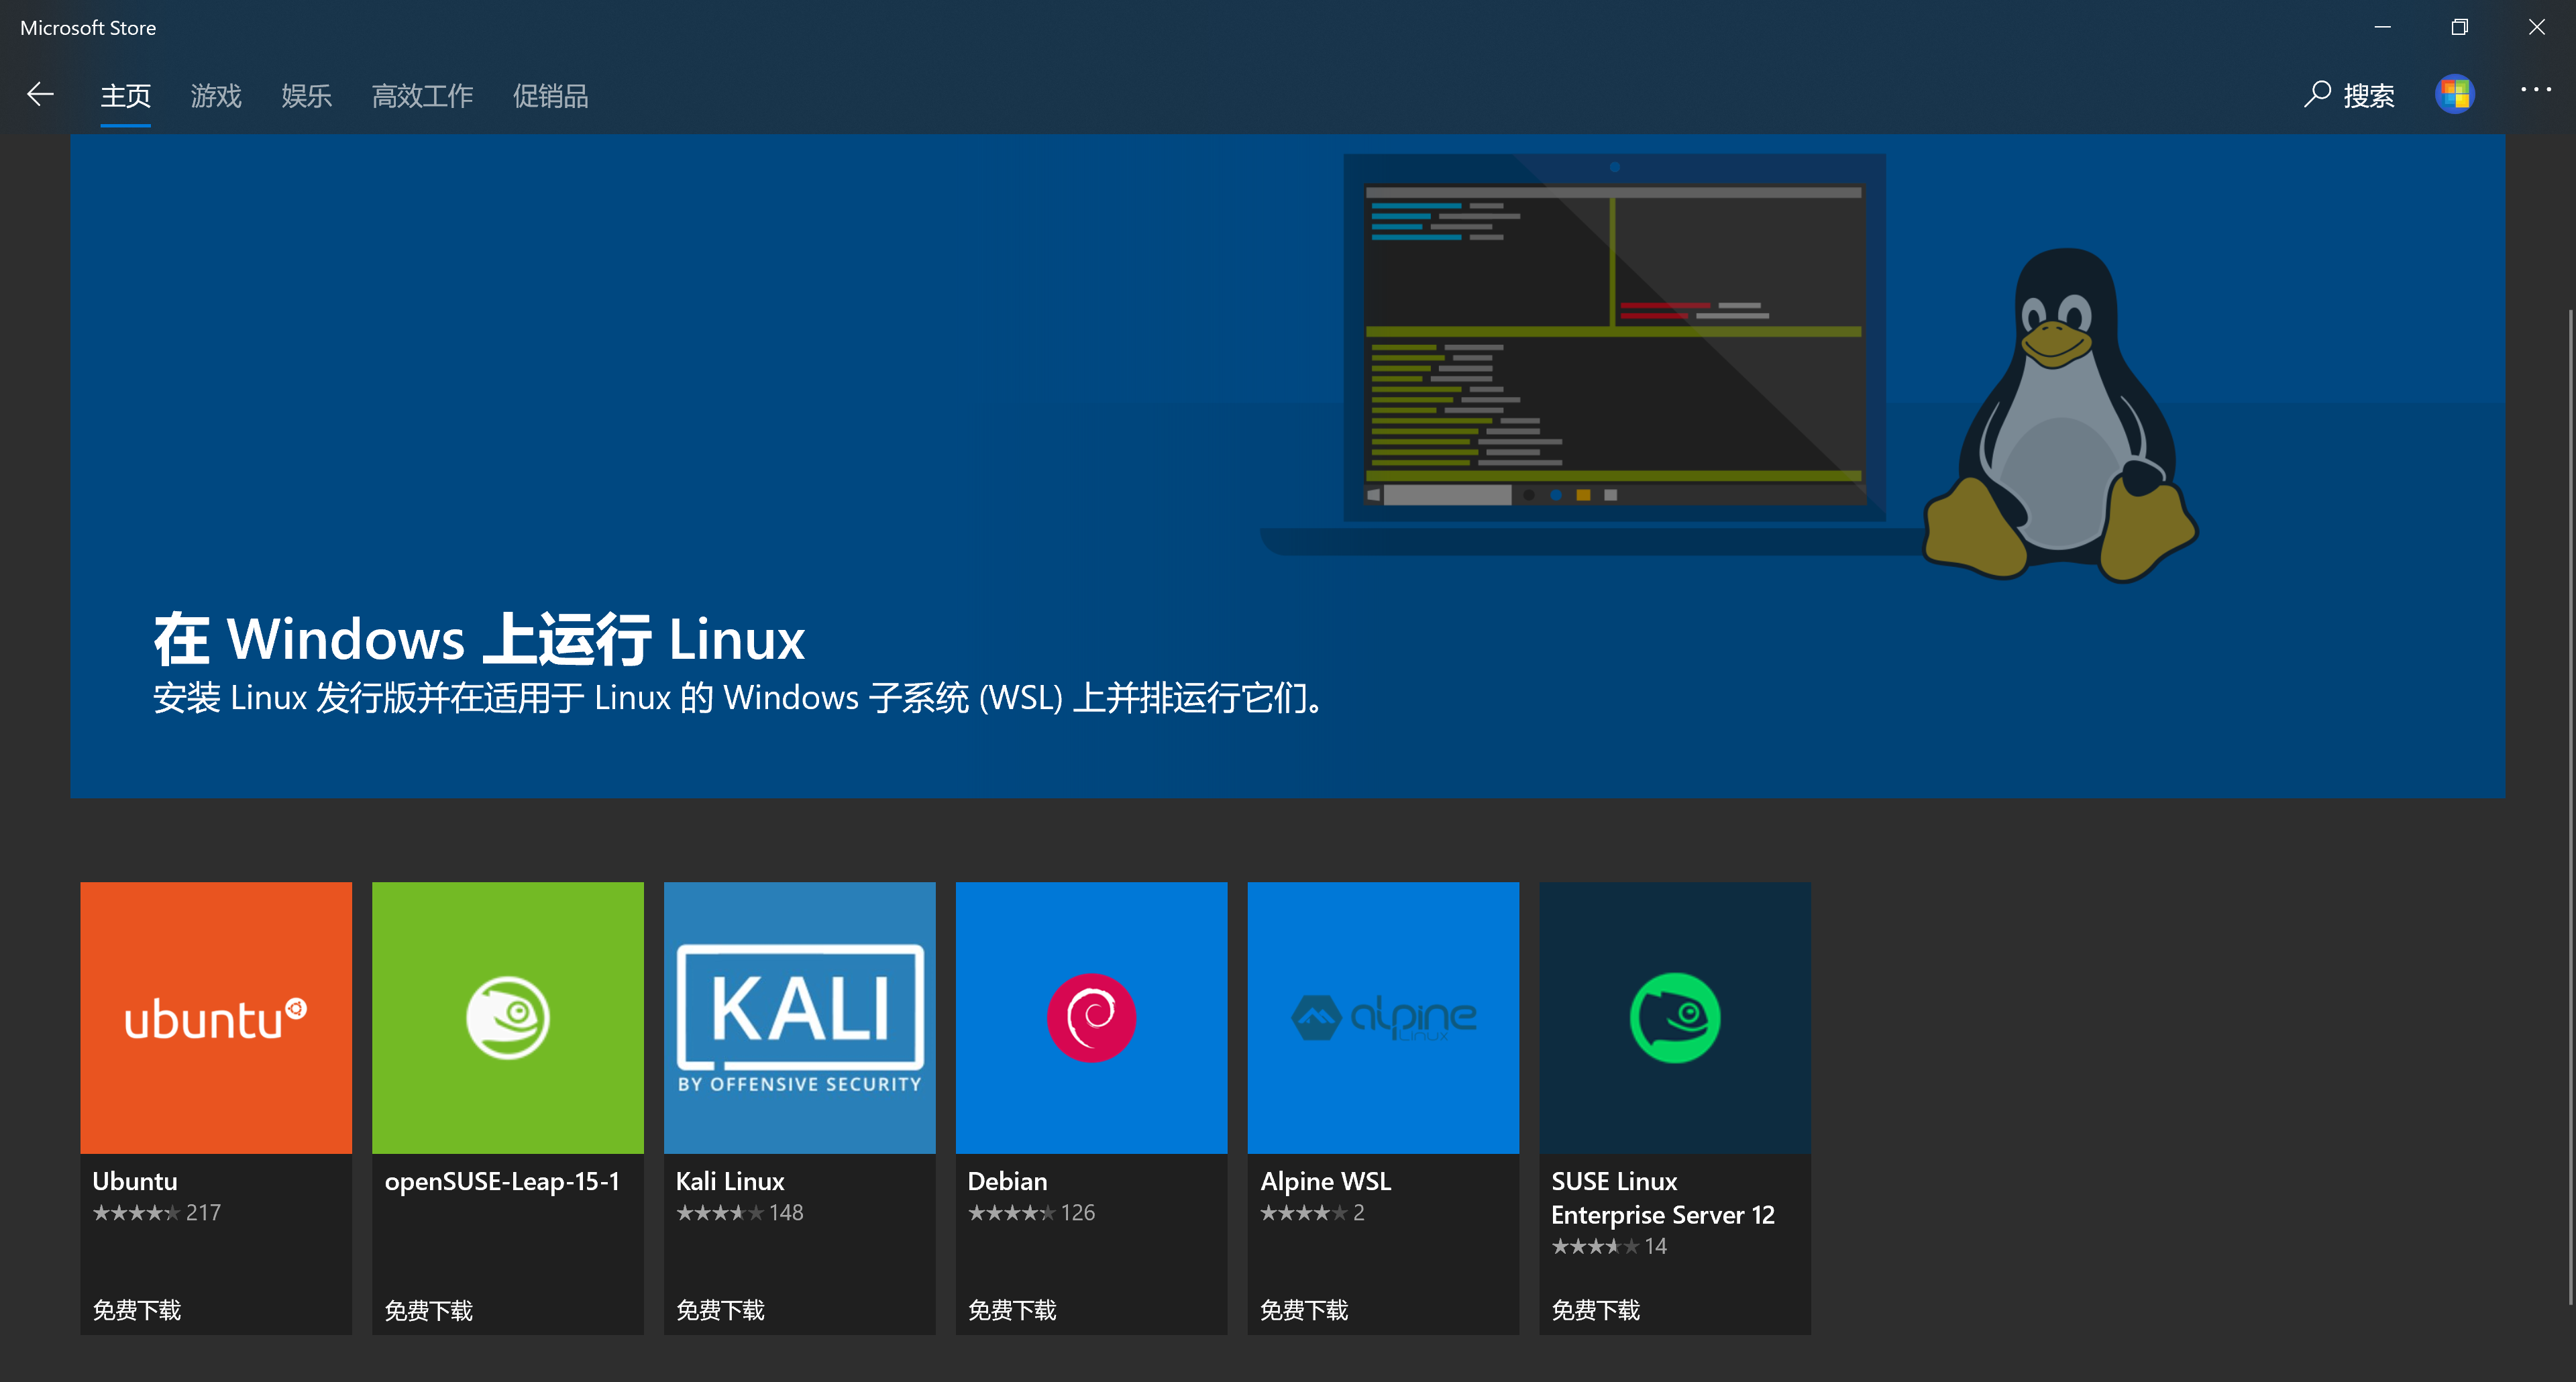Switch to the 促销品 tab
This screenshot has height=1382, width=2576.
pyautogui.click(x=550, y=96)
